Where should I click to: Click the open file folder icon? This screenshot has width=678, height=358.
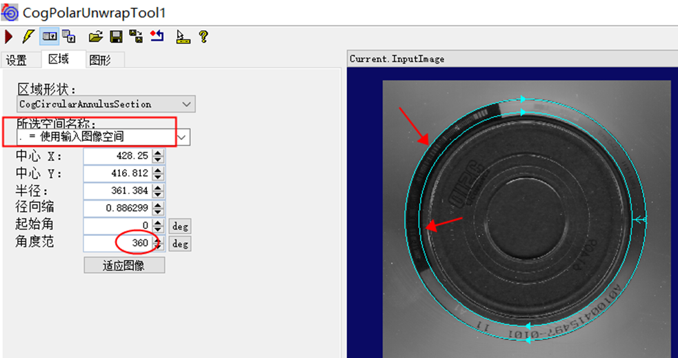pos(96,37)
